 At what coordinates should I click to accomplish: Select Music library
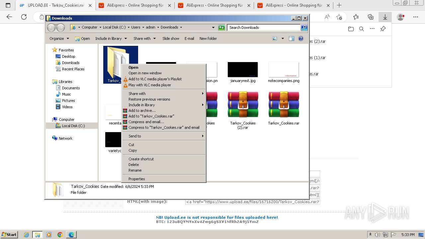[66, 94]
